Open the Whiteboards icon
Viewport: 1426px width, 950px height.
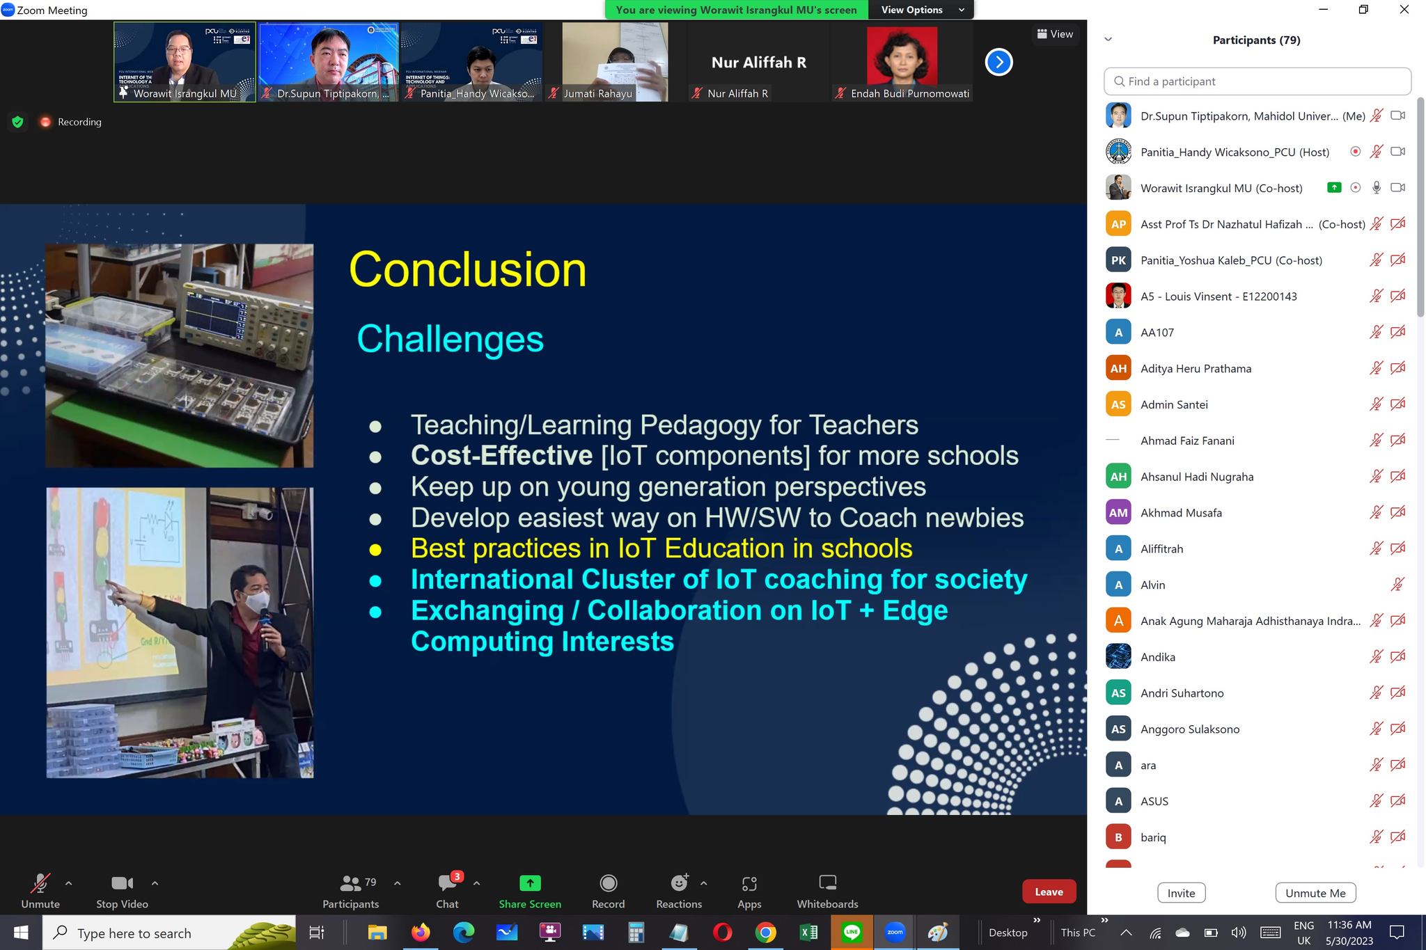point(827,884)
